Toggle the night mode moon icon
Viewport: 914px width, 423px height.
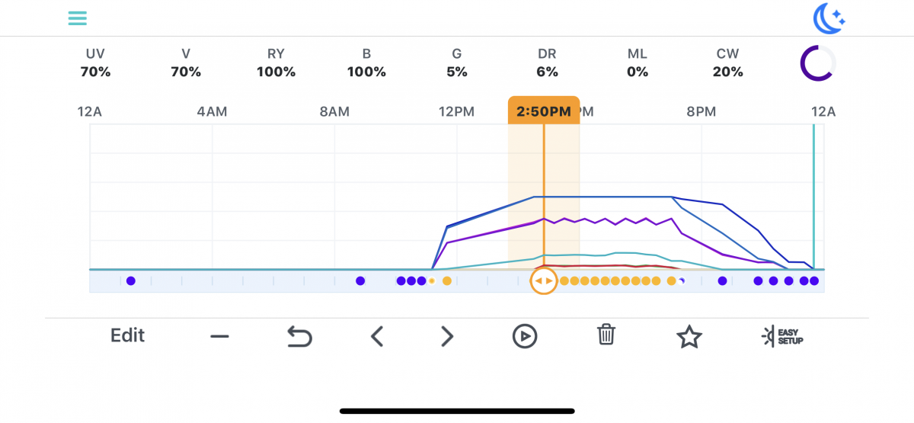click(x=829, y=18)
